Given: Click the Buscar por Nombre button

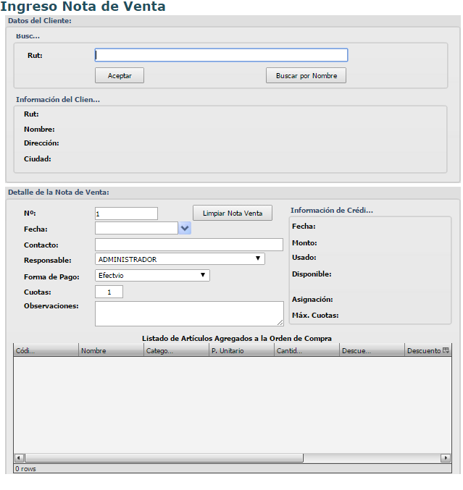Looking at the screenshot, I should pos(306,75).
